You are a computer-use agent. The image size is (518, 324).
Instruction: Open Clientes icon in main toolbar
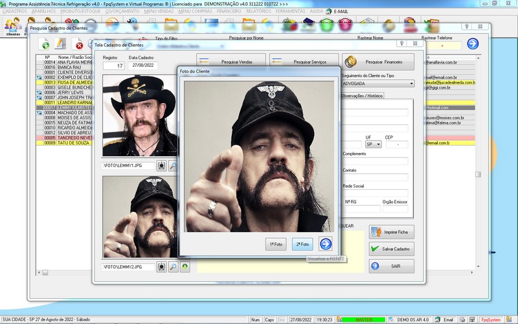pos(12,27)
